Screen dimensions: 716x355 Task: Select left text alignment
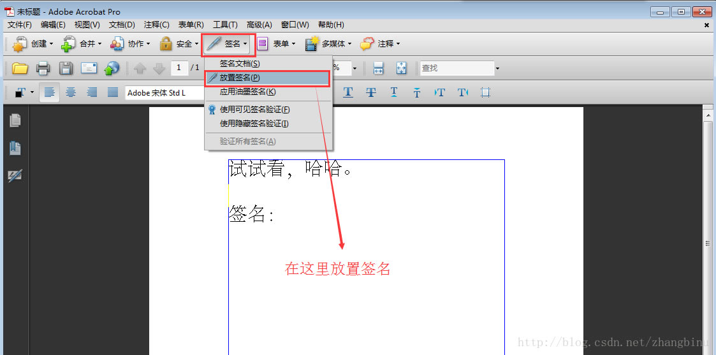tap(49, 92)
